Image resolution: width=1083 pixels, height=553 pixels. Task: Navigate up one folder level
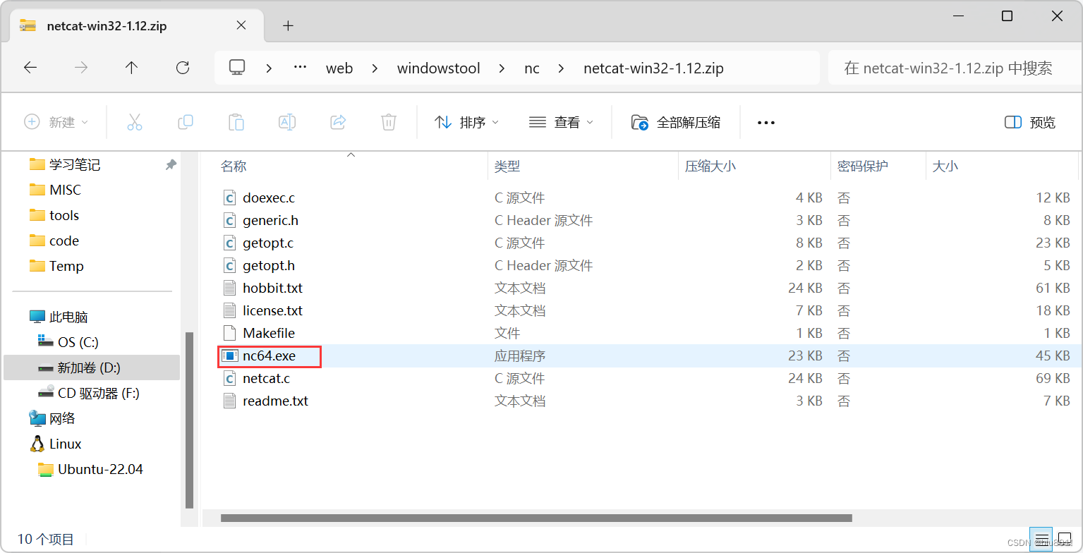point(131,67)
